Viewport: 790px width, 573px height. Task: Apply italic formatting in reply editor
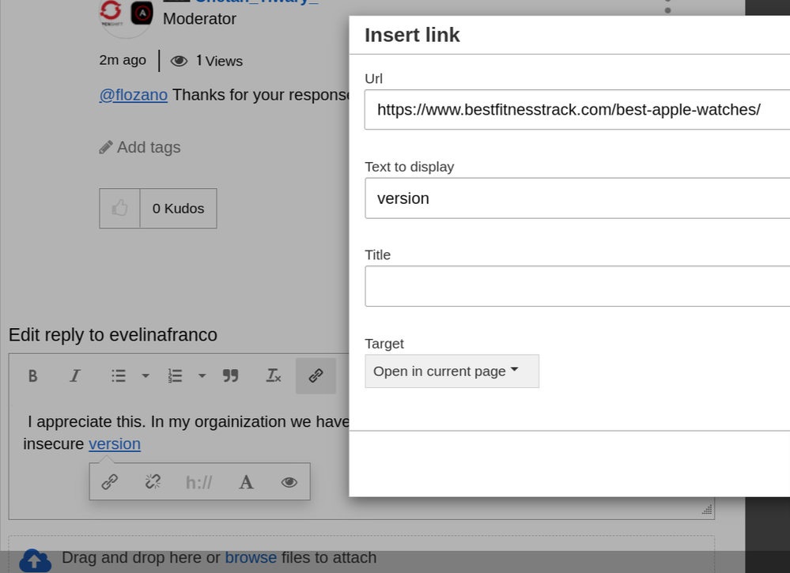(x=75, y=376)
